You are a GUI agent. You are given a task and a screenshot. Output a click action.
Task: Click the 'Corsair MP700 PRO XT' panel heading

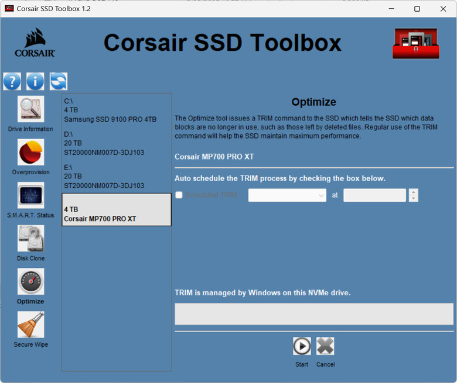coord(214,157)
